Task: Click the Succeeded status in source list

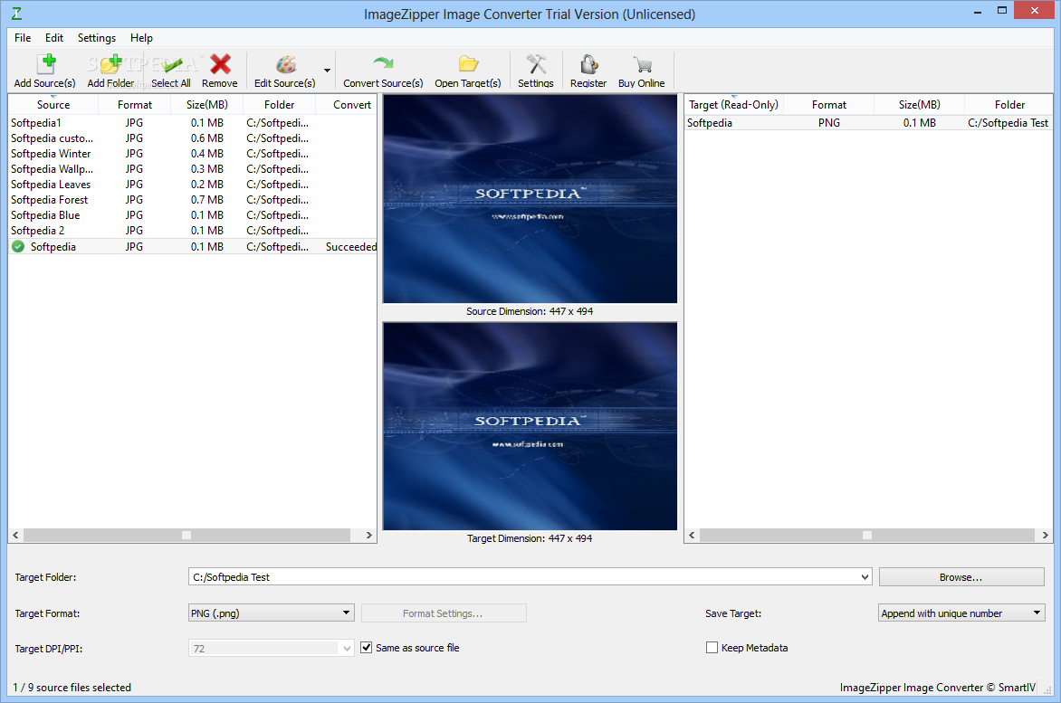Action: click(351, 247)
